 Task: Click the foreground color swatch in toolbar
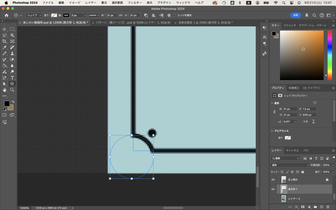(7, 103)
